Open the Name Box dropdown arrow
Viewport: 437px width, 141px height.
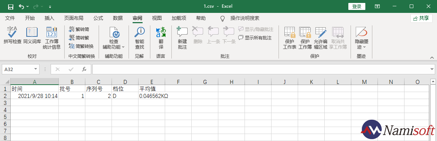pos(36,69)
